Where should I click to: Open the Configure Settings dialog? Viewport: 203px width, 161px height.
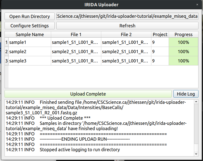(x=30, y=26)
